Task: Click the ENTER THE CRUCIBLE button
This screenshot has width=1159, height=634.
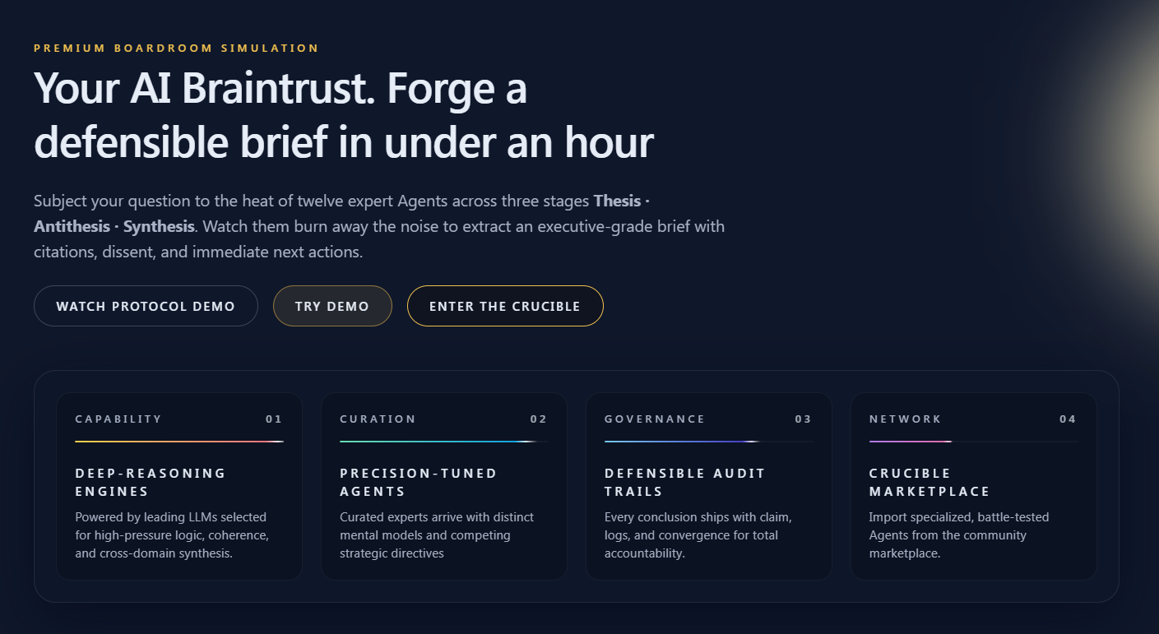Action: coord(505,305)
